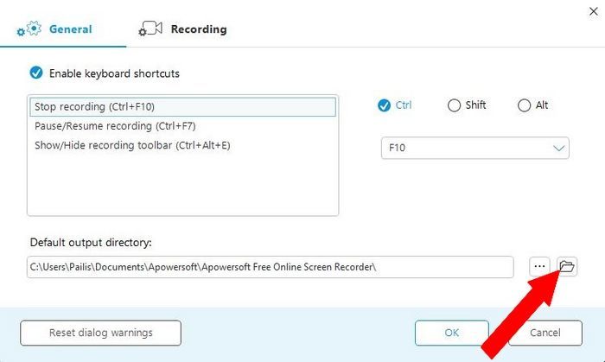Image resolution: width=605 pixels, height=362 pixels.
Task: Open the output folder via folder icon
Action: point(566,266)
